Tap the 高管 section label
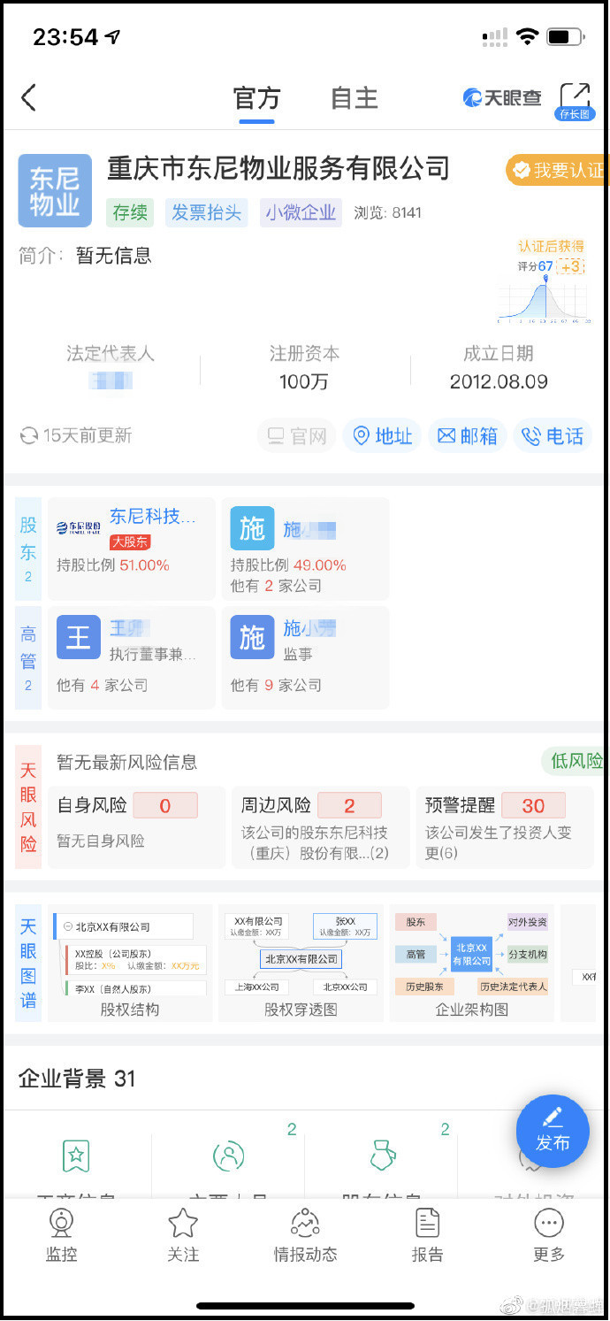Image resolution: width=610 pixels, height=1321 pixels. click(28, 657)
